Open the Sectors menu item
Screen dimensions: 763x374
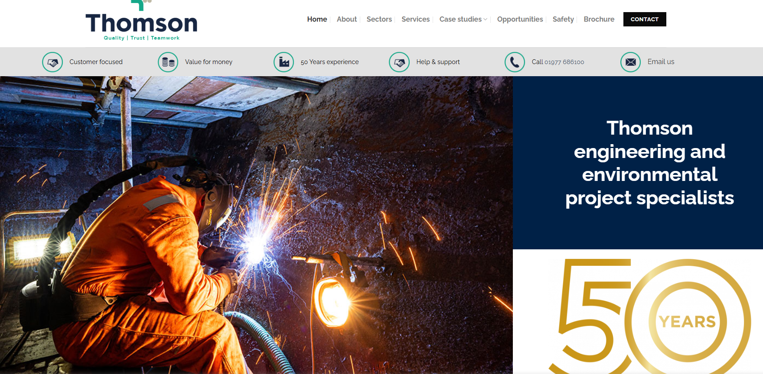[x=379, y=19]
